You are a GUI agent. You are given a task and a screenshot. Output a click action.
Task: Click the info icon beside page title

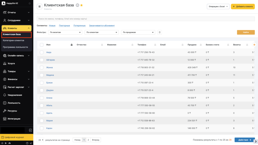[x=77, y=5]
